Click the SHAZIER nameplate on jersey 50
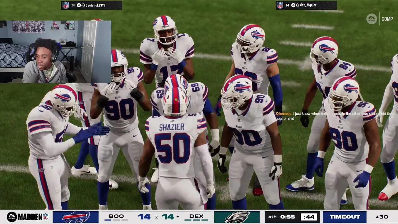 172,127
